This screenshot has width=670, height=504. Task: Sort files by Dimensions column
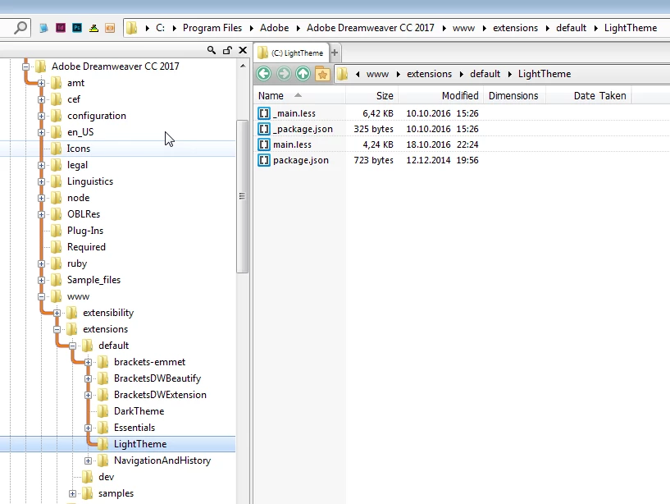(x=514, y=96)
